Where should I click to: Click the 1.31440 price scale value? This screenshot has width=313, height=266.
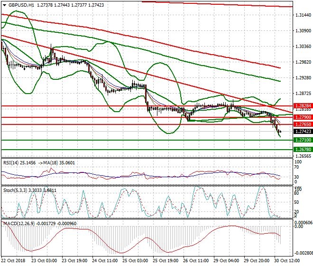click(303, 15)
